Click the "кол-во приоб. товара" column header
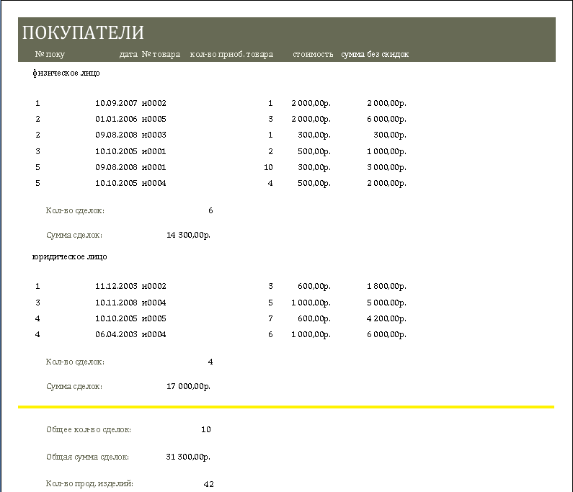Image resolution: width=573 pixels, height=492 pixels. [x=231, y=55]
